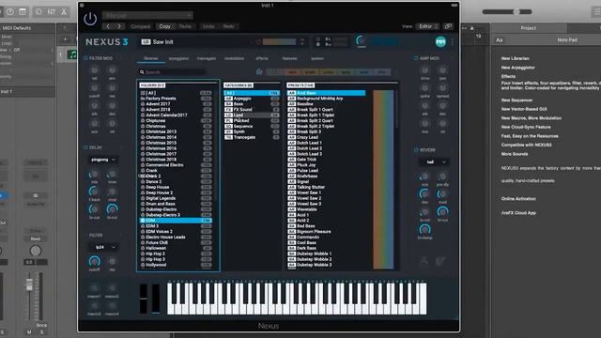Viewport: 601px width, 338px height.
Task: Select the 'Factory Presets' folder
Action: (176, 99)
